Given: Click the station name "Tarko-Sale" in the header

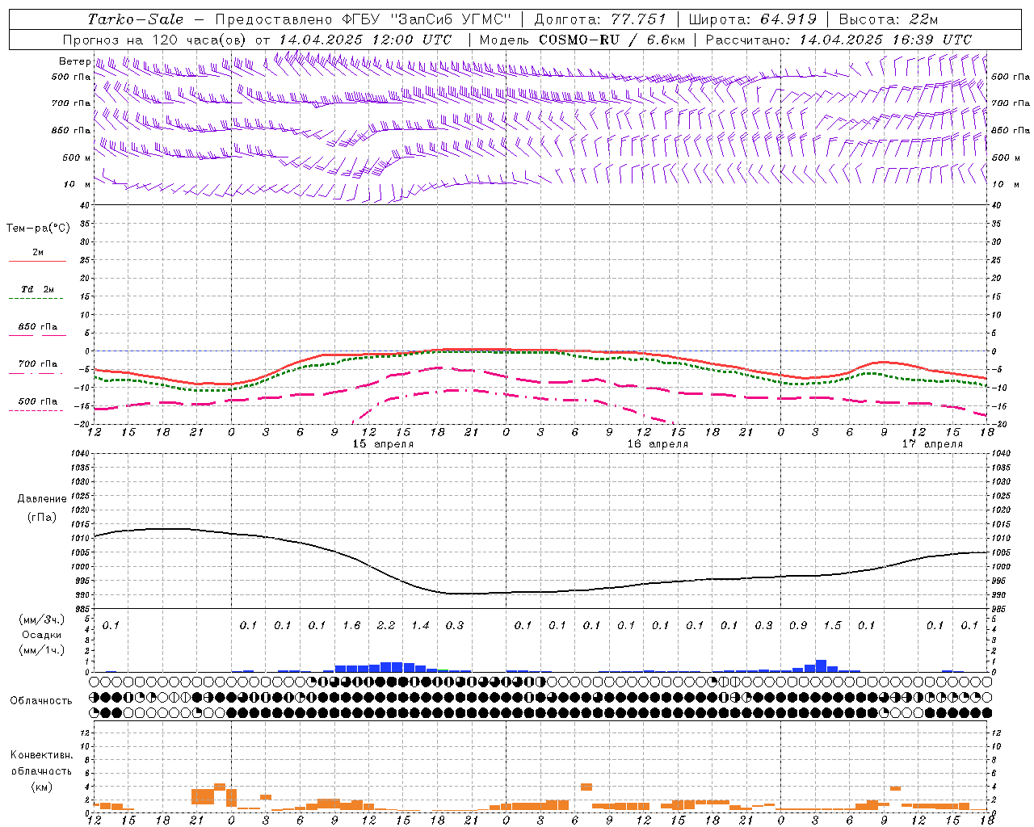Looking at the screenshot, I should coord(135,19).
